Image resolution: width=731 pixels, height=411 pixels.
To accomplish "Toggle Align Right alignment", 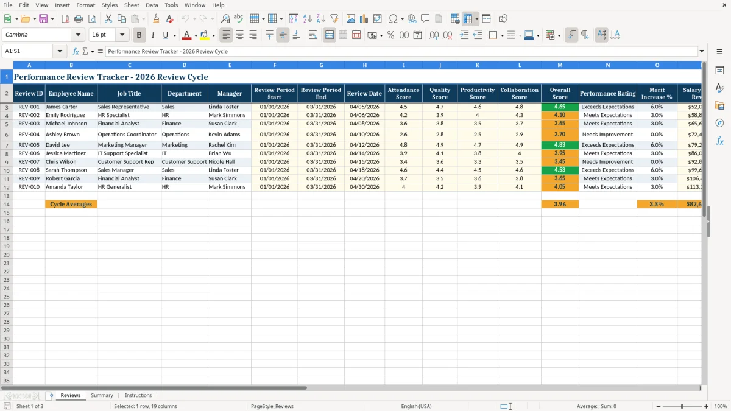I will tap(253, 35).
